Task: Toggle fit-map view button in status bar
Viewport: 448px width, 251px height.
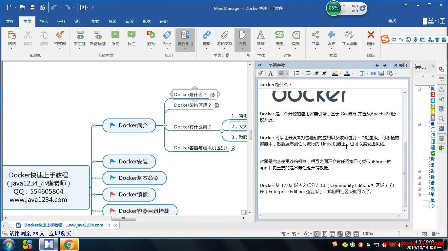Action: point(316,234)
